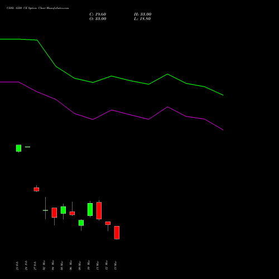Image resolution: width=279 pixels, height=279 pixels.
Task: Click the tall red candle for 11 Mar
Action: (x=99, y=210)
